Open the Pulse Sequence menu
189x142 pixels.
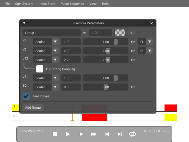[x=72, y=4]
